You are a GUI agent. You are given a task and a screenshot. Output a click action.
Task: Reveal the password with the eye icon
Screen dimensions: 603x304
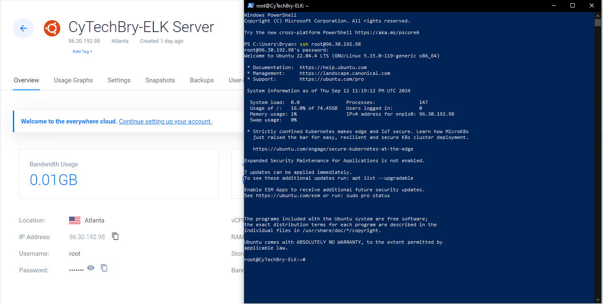pos(91,268)
